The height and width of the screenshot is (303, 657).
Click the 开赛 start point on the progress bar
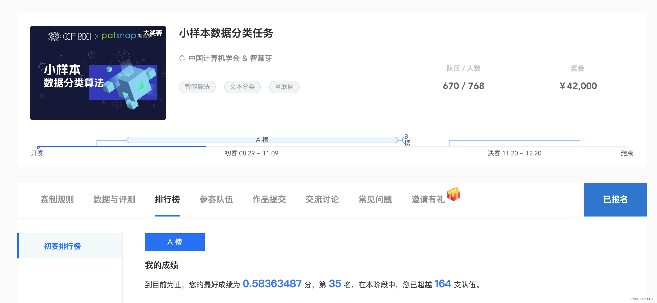pos(39,147)
